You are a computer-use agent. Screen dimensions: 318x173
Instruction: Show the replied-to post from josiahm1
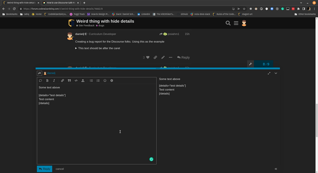pyautogui.click(x=169, y=34)
